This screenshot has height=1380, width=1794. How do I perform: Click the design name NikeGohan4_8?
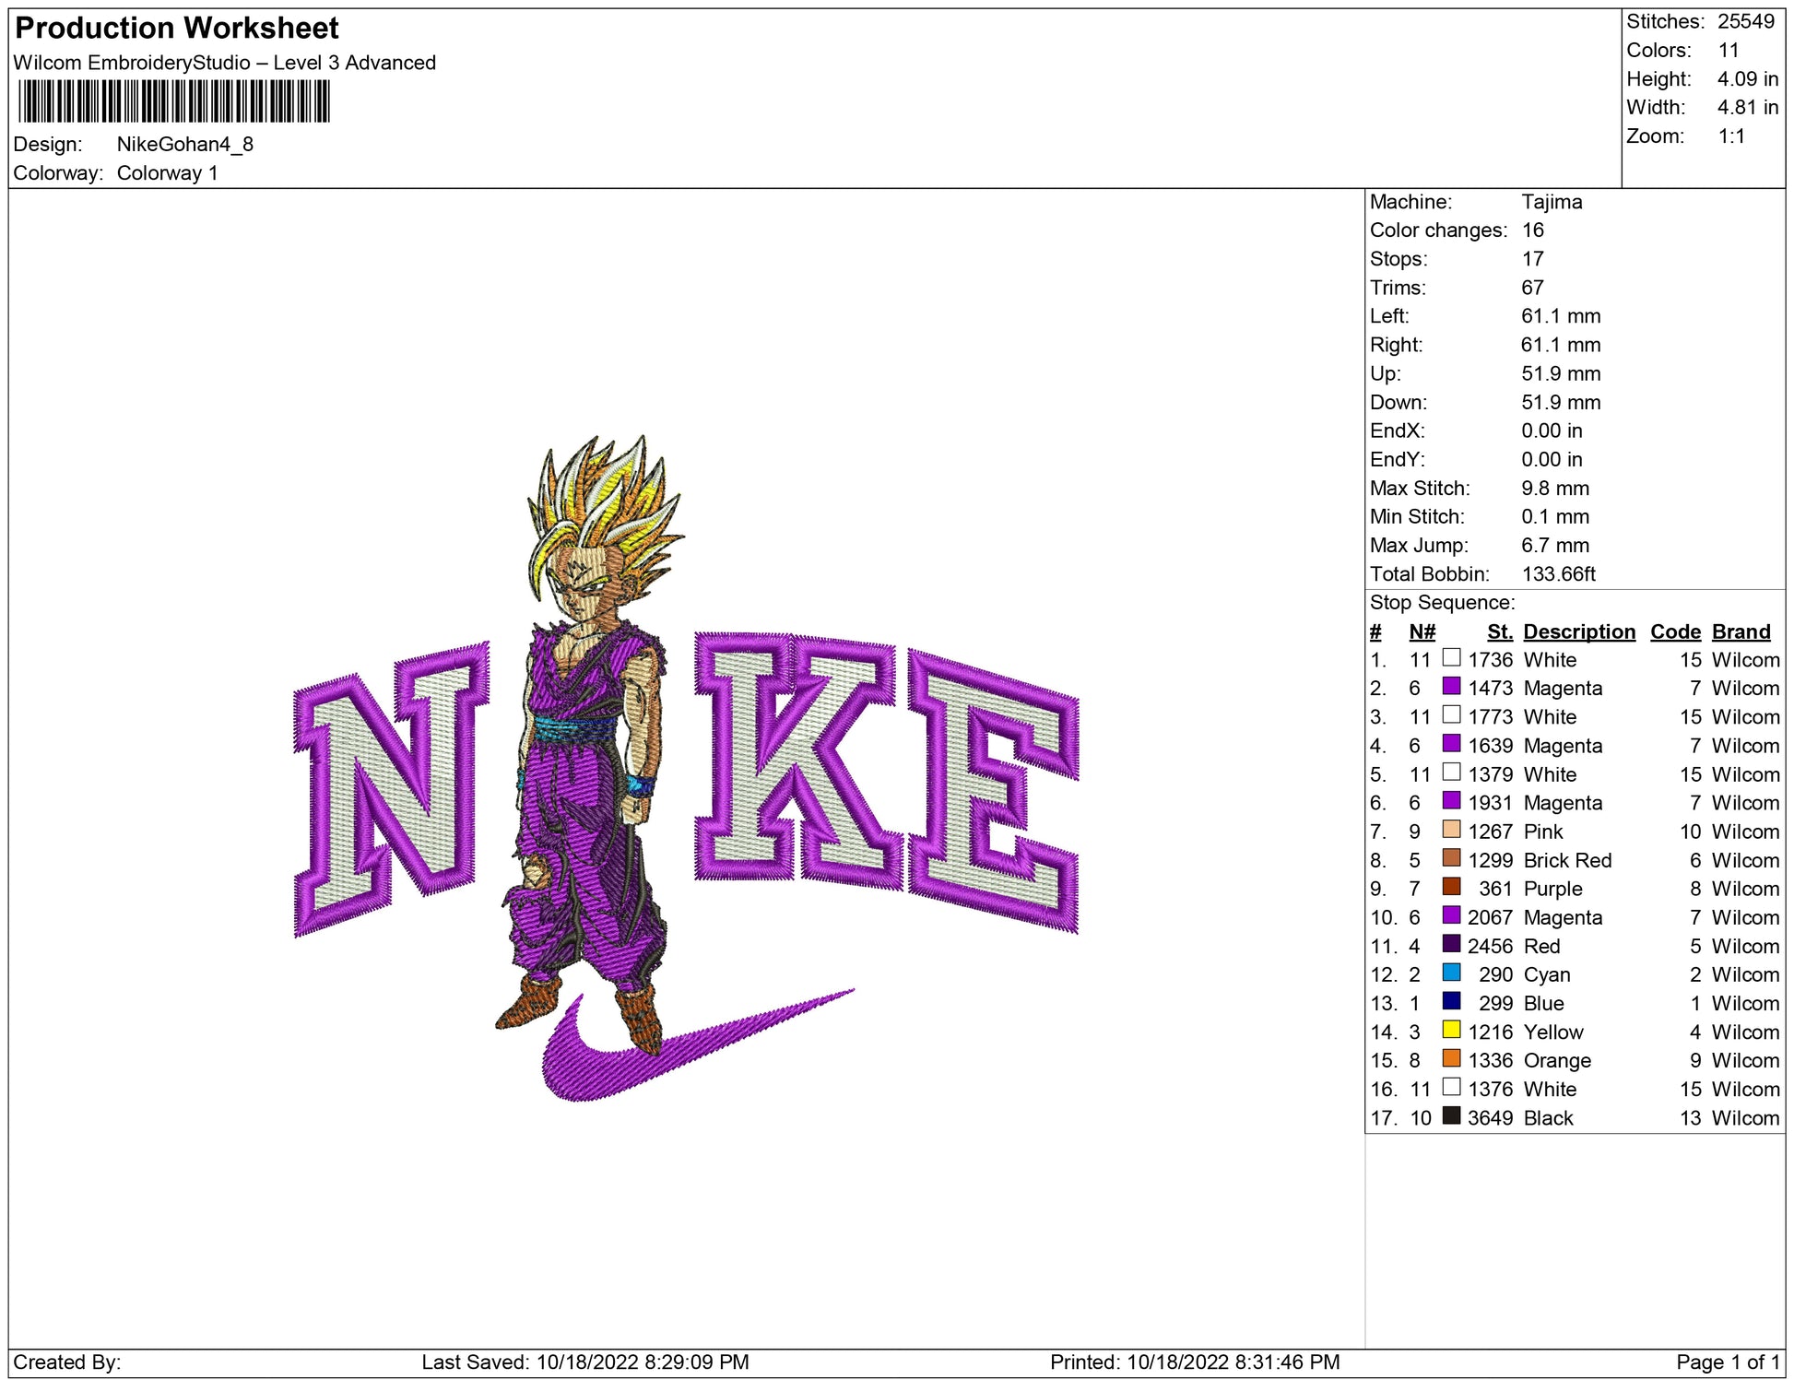tap(184, 144)
